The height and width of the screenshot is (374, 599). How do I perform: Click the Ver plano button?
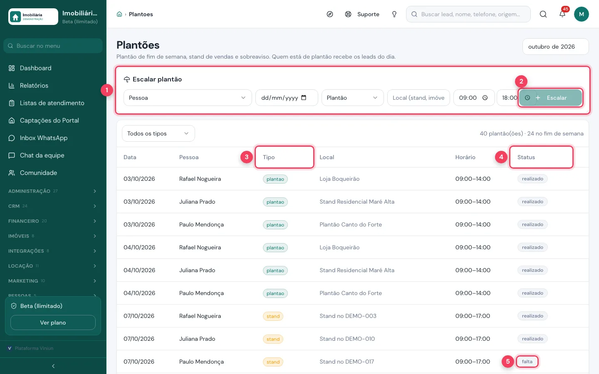[x=53, y=322]
